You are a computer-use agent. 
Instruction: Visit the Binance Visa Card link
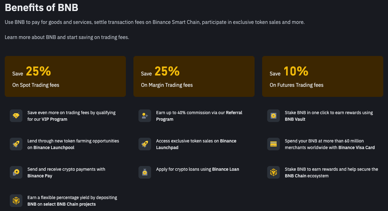click(x=356, y=147)
